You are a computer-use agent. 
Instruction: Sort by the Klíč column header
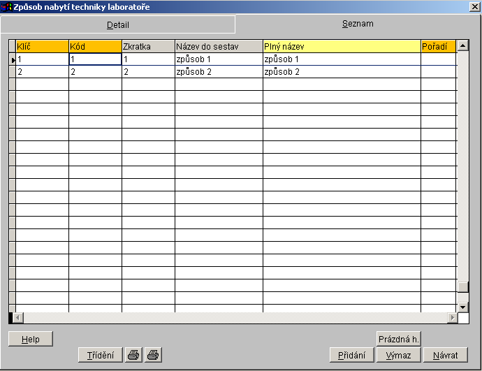tap(42, 46)
